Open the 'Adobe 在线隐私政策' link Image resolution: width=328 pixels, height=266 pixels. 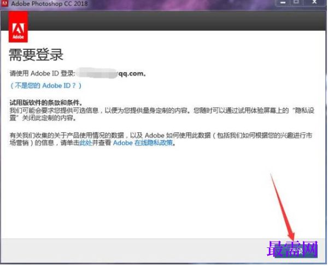point(143,143)
